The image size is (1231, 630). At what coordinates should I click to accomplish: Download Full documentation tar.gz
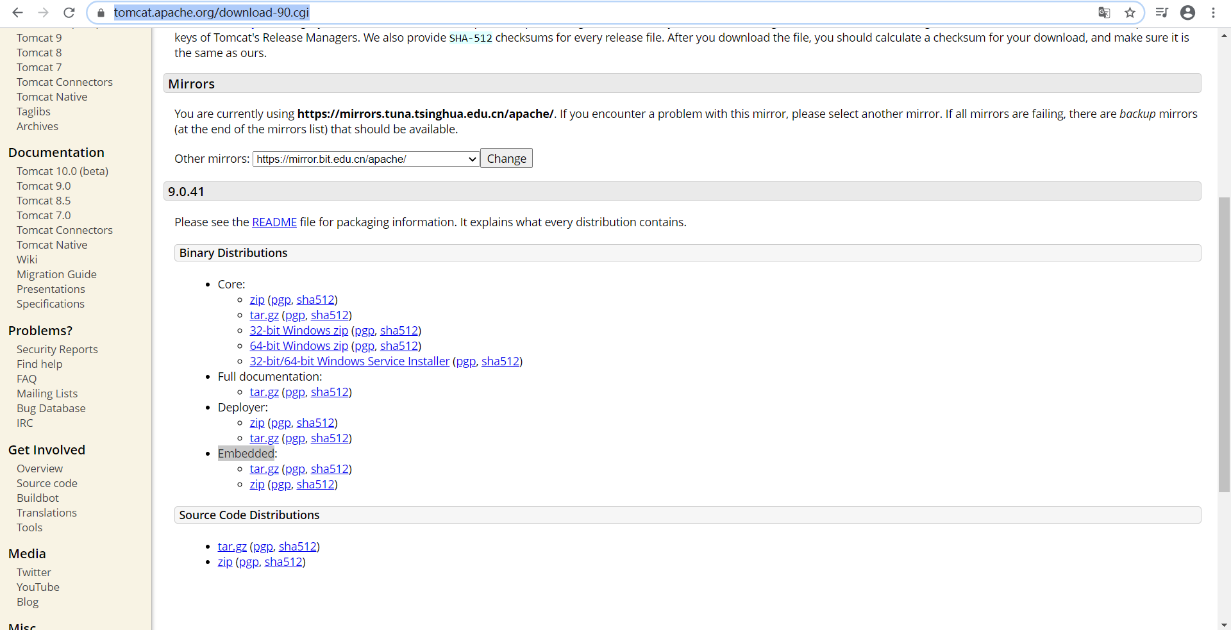click(264, 392)
